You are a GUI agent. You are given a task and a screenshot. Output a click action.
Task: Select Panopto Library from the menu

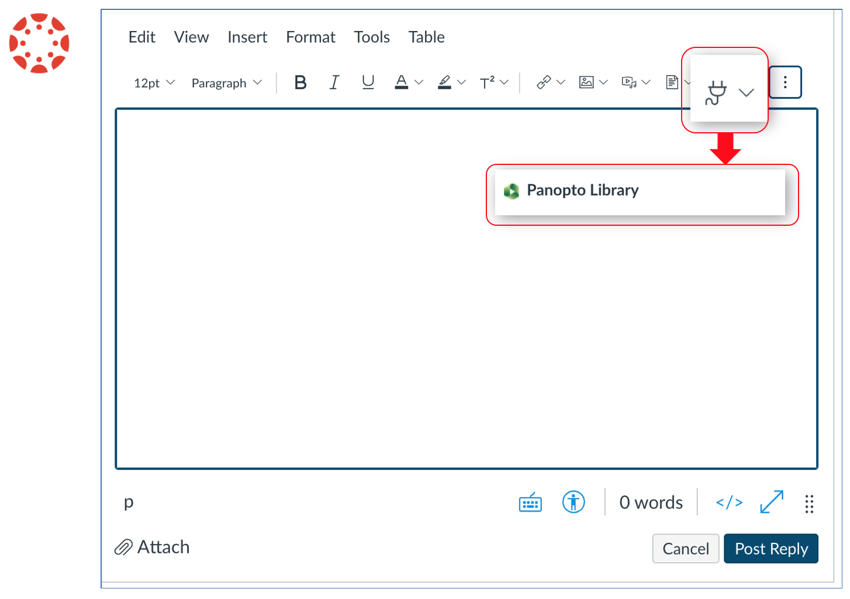pyautogui.click(x=640, y=192)
